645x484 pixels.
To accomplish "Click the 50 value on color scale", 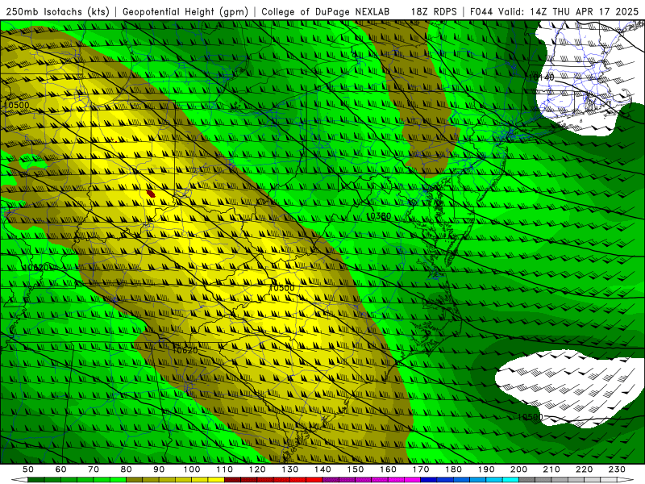I will [28, 469].
